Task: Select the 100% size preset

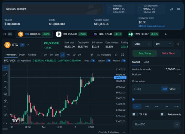Action: point(176,106)
